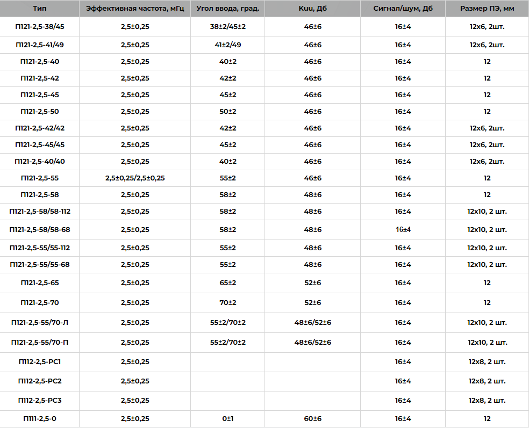Click the П121-2,5-41/49 row label
Image resolution: width=529 pixels, height=428 pixels.
[x=40, y=45]
